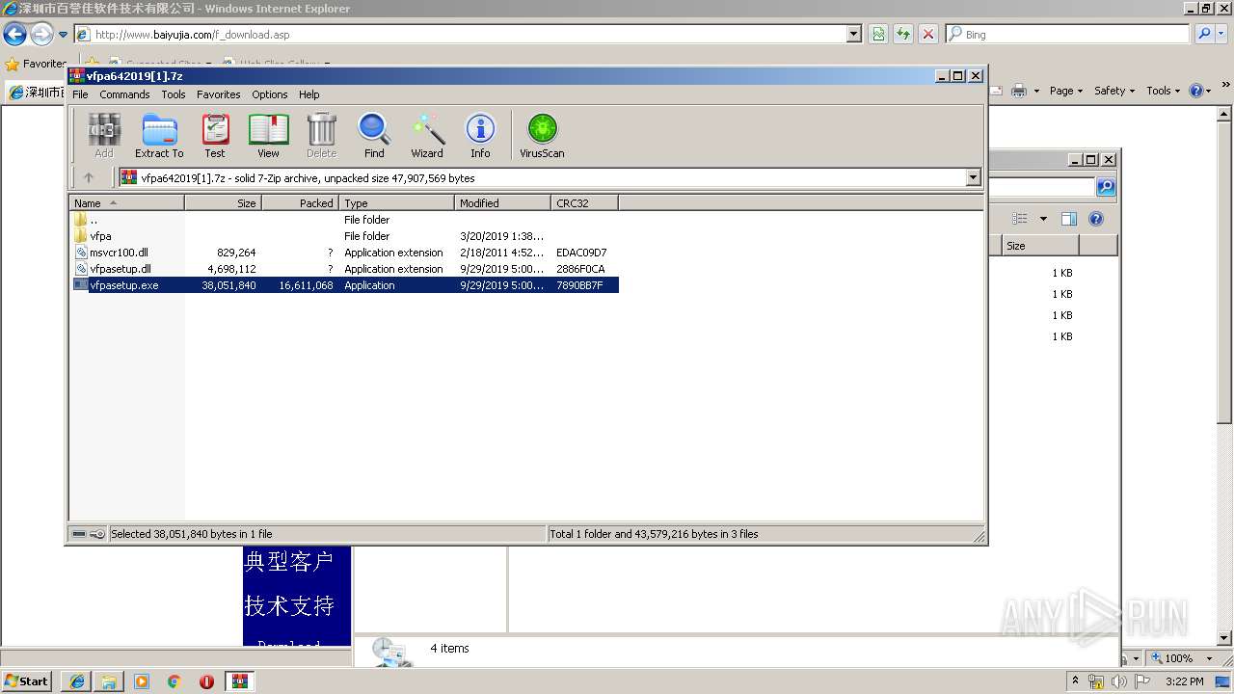Toggle the Explorer preview pane icon
Screen dimensions: 1234x694
[1068, 219]
